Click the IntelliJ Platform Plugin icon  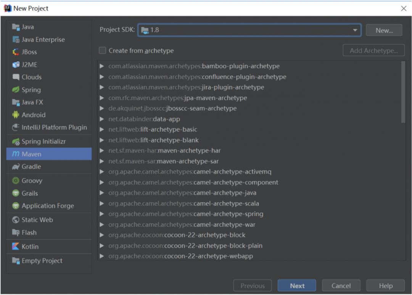(x=16, y=128)
